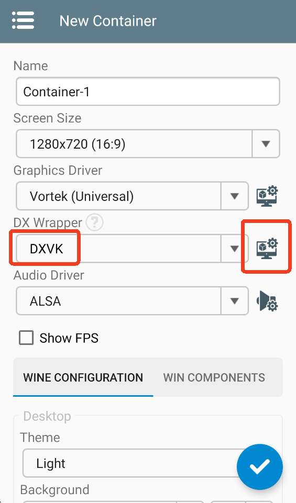This screenshot has width=296, height=503.
Task: Open the Vortek (Universal) driver selector
Action: click(132, 196)
